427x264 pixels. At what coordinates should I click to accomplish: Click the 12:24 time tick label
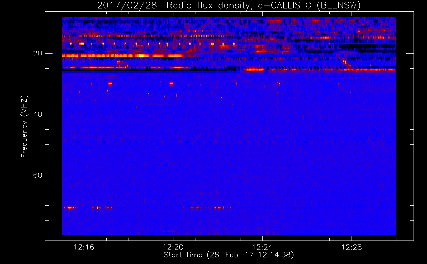[x=262, y=247]
